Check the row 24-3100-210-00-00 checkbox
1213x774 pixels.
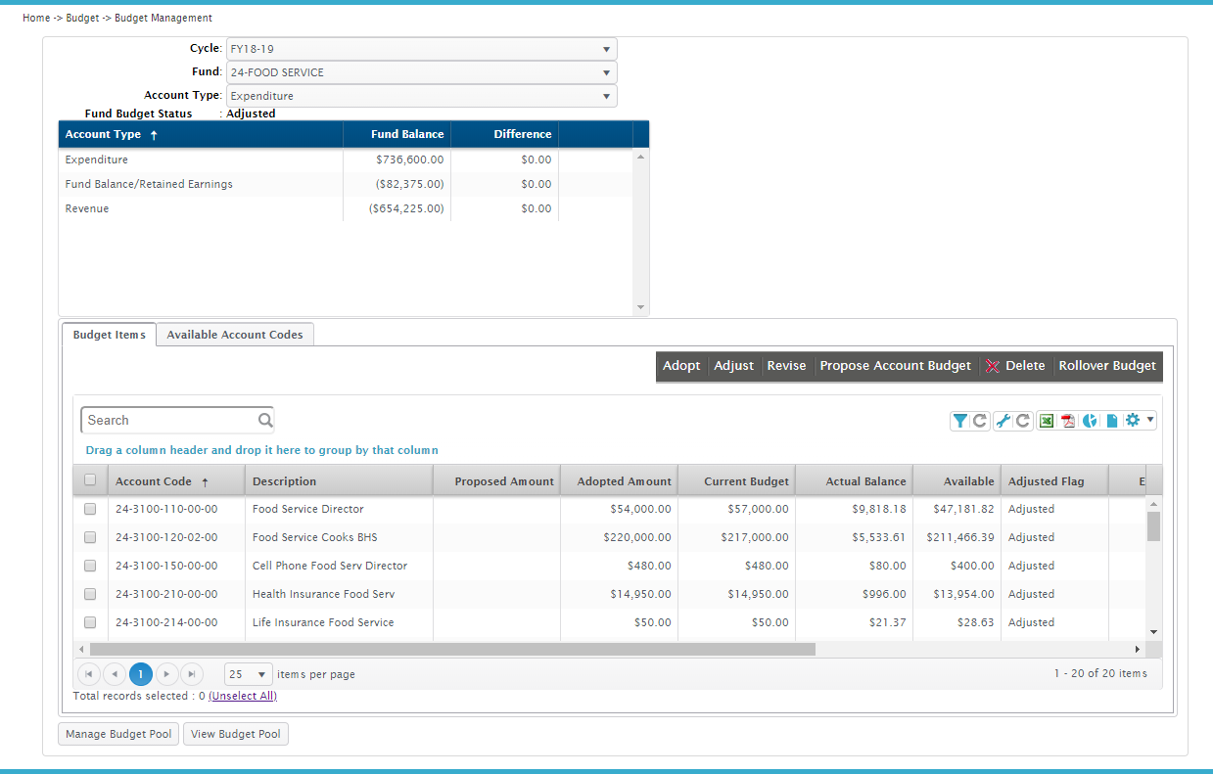(x=90, y=594)
